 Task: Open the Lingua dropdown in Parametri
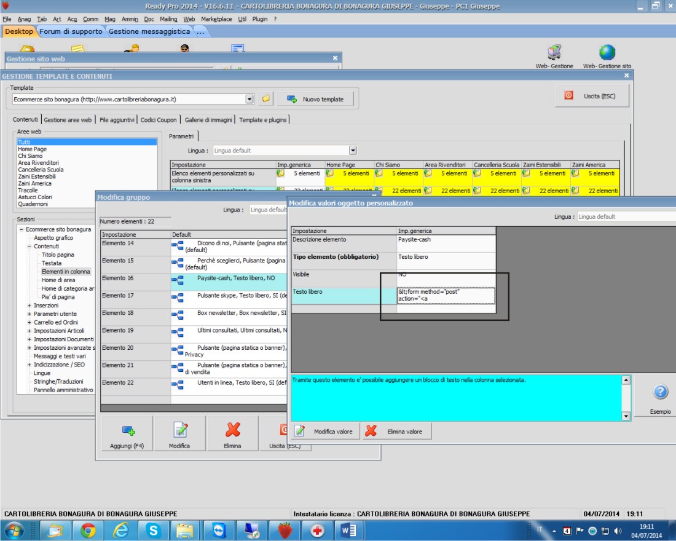pos(353,151)
